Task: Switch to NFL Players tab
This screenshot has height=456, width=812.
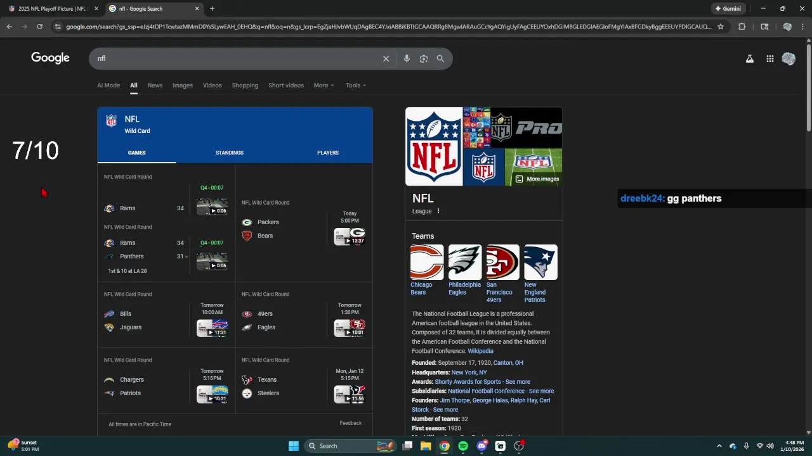Action: point(328,153)
